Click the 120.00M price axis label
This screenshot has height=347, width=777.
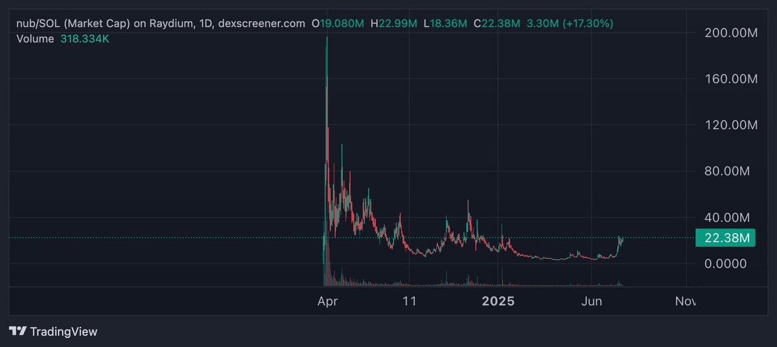731,125
